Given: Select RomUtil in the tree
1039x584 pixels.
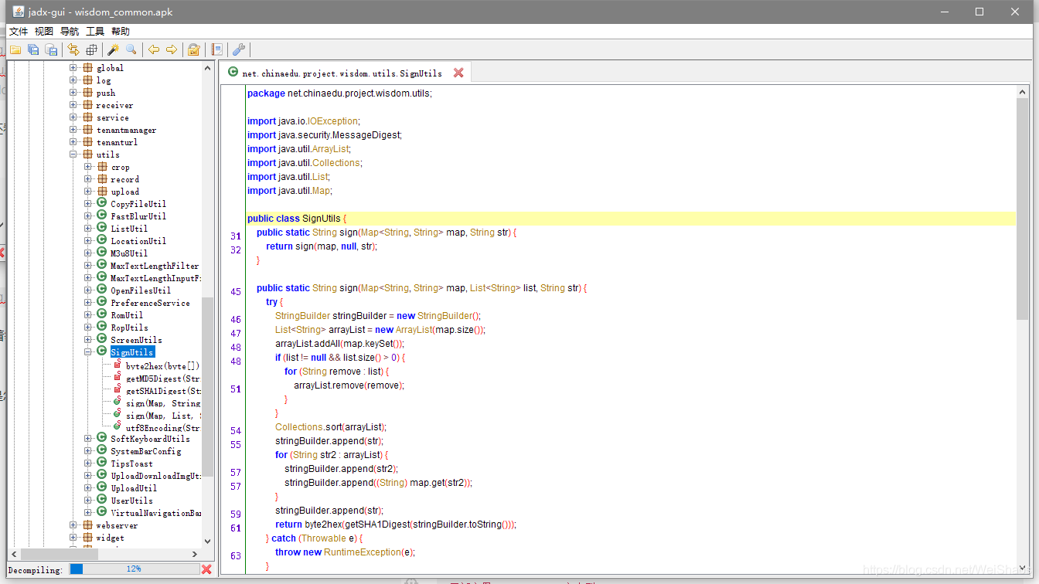Looking at the screenshot, I should 127,315.
